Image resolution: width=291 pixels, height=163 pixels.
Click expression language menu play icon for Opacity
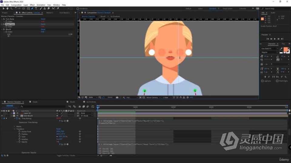[x=68, y=144]
